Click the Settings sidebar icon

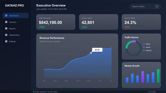tap(6, 41)
